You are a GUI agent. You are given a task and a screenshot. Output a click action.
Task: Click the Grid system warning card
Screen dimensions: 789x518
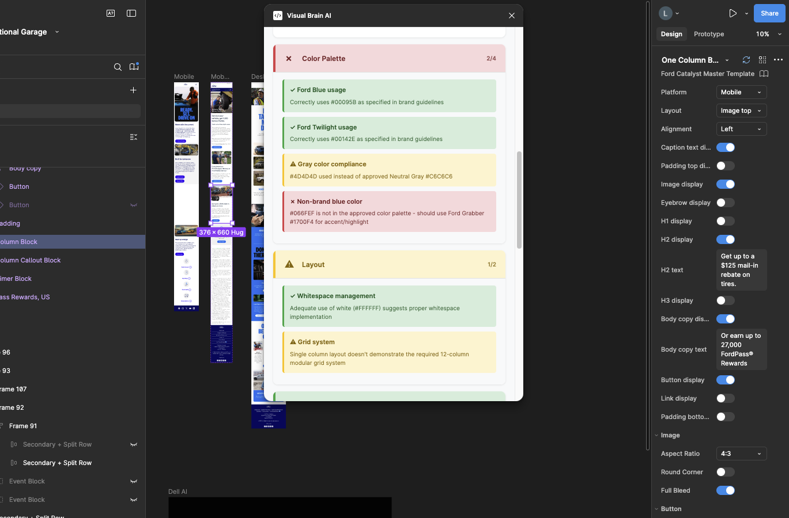coord(390,352)
